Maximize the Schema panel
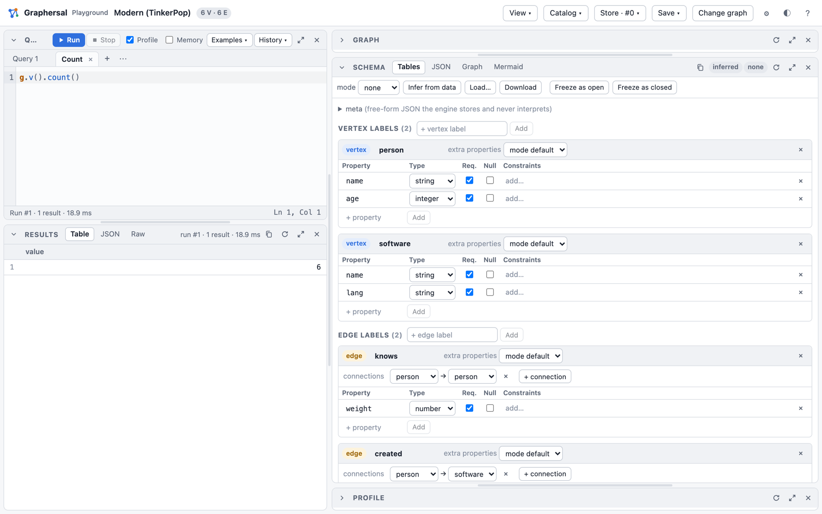Screen dimensions: 822x514 (x=792, y=67)
